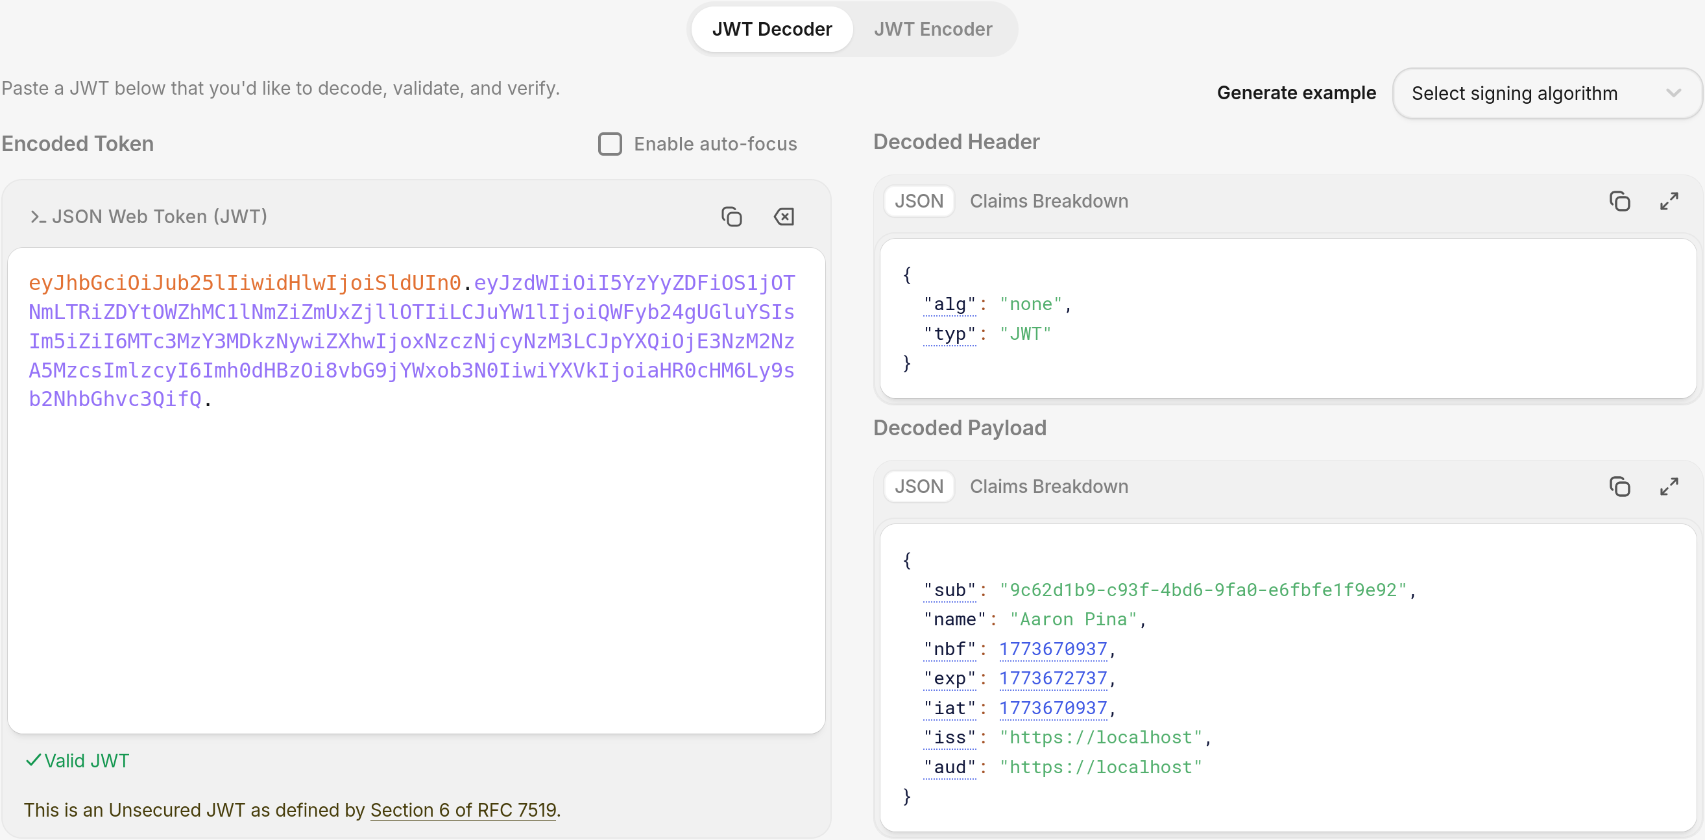Copy the encoded JWT token
Image resolution: width=1705 pixels, height=840 pixels.
(731, 217)
